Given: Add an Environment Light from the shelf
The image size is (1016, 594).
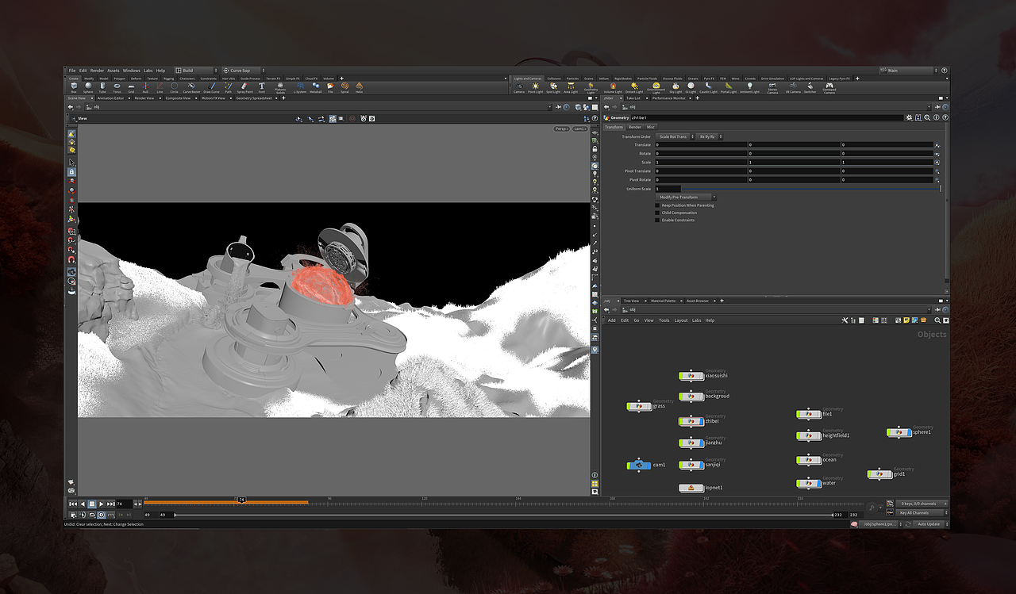Looking at the screenshot, I should [x=656, y=87].
